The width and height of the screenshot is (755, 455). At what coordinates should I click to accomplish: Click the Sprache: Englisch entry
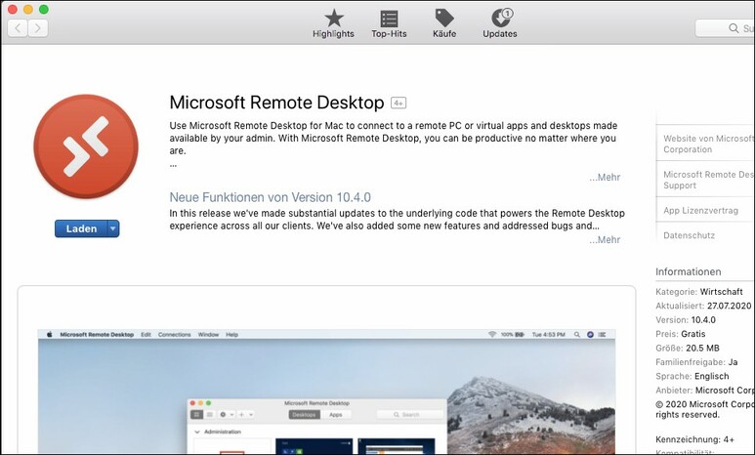[692, 376]
